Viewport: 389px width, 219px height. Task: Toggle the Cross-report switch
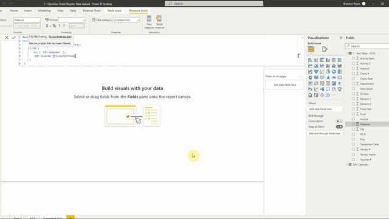click(339, 121)
